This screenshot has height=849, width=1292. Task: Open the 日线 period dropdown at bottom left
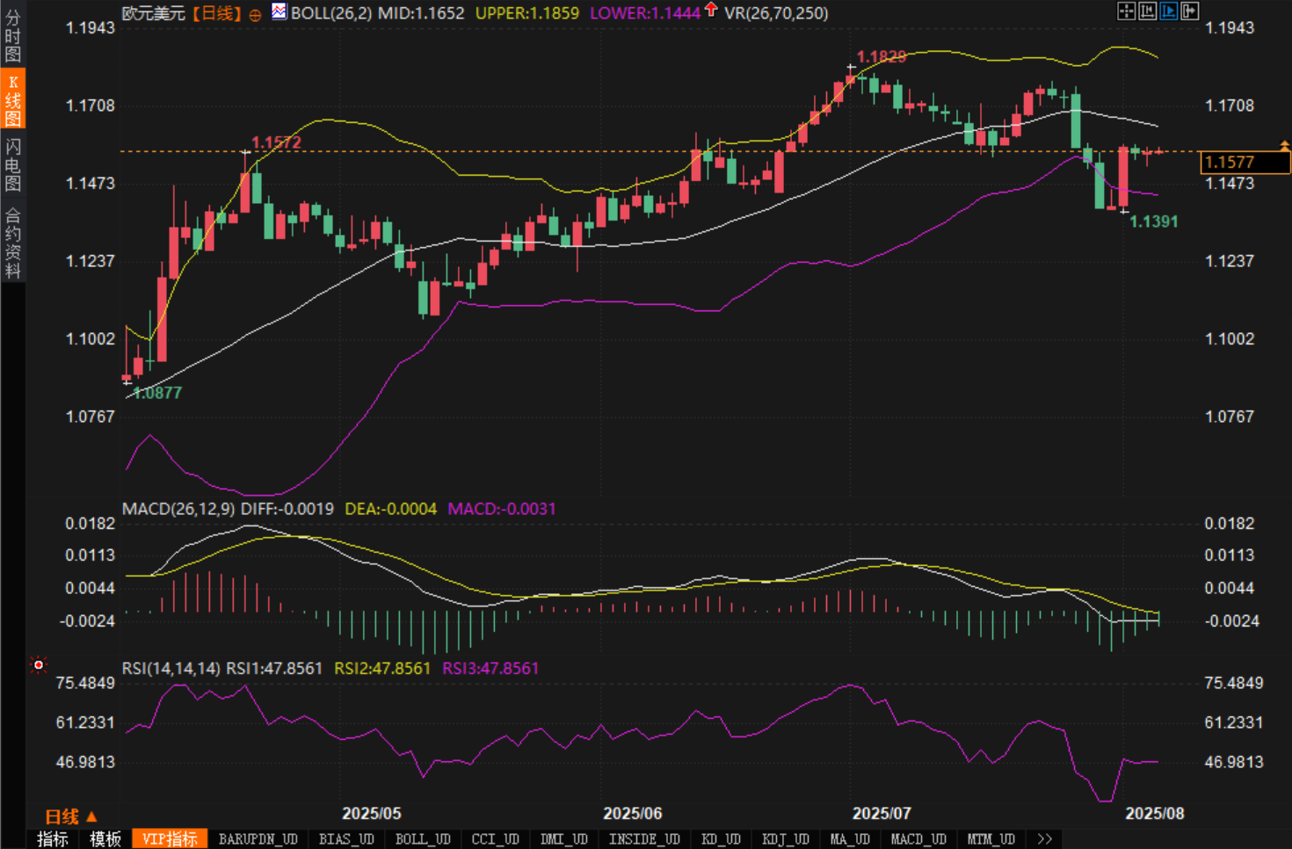pos(70,816)
